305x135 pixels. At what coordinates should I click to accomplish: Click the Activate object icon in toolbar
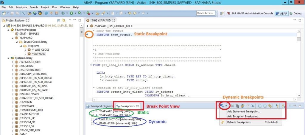pyautogui.click(x=51, y=13)
